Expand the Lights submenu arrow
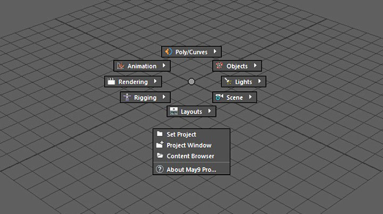 tap(260, 82)
